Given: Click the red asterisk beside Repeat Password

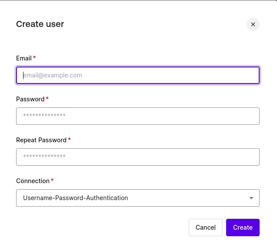Looking at the screenshot, I should [x=69, y=139].
